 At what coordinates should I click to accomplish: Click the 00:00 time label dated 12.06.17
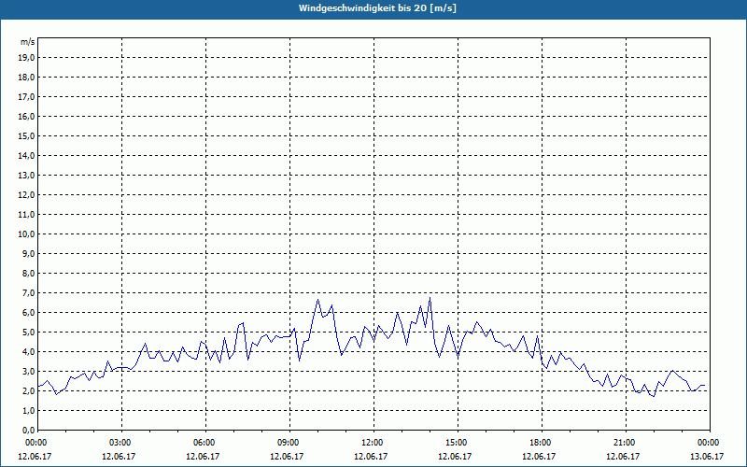click(x=36, y=443)
